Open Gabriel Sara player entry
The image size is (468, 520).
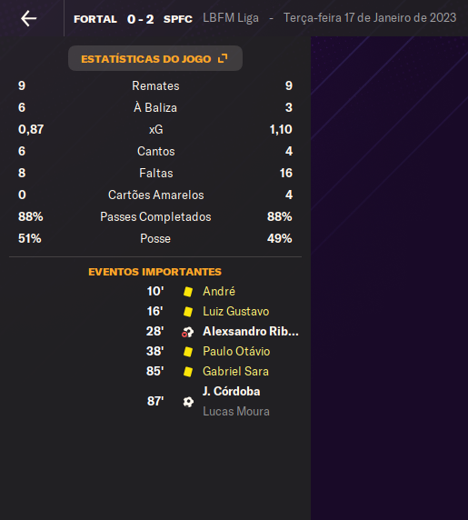tap(235, 371)
